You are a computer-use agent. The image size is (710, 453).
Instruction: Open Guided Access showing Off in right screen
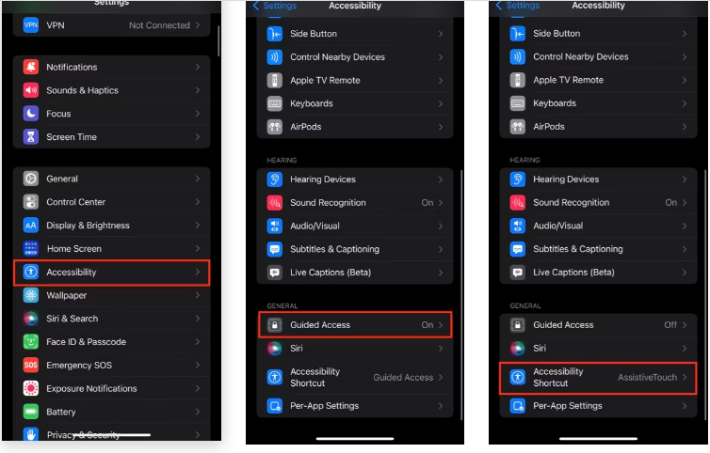point(598,324)
